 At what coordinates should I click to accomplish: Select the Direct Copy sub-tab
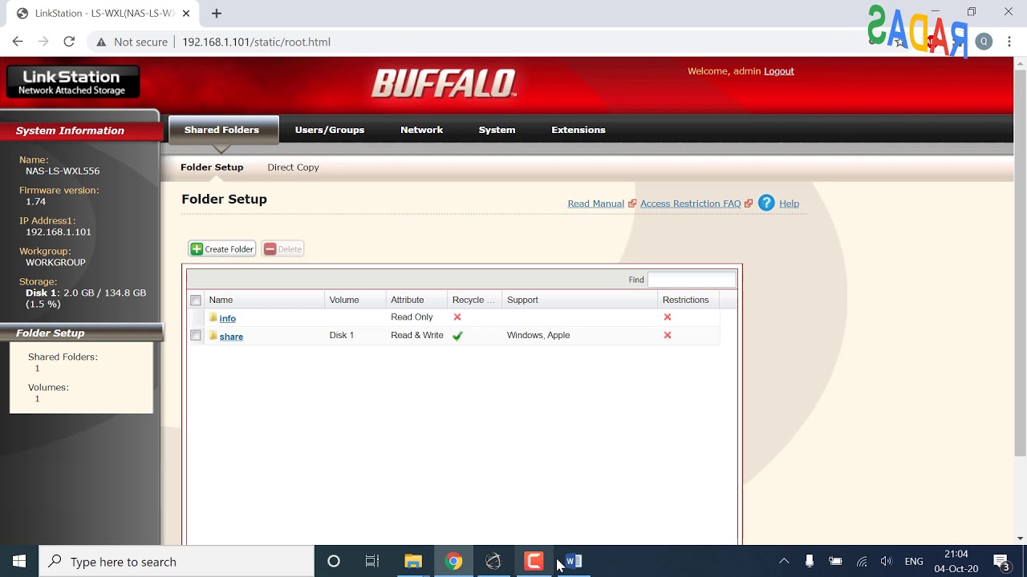point(293,167)
